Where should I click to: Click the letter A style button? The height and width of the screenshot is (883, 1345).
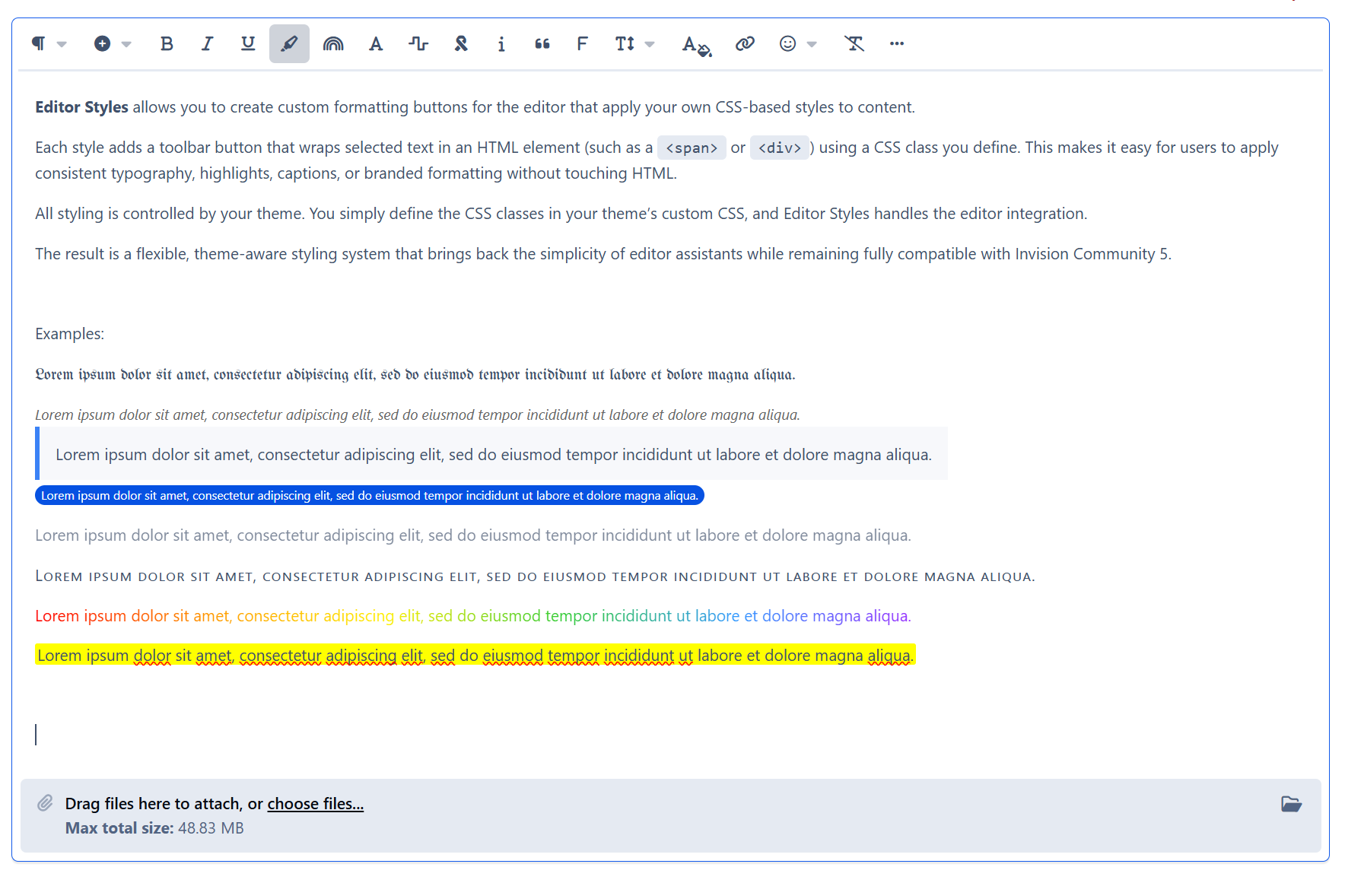point(376,44)
